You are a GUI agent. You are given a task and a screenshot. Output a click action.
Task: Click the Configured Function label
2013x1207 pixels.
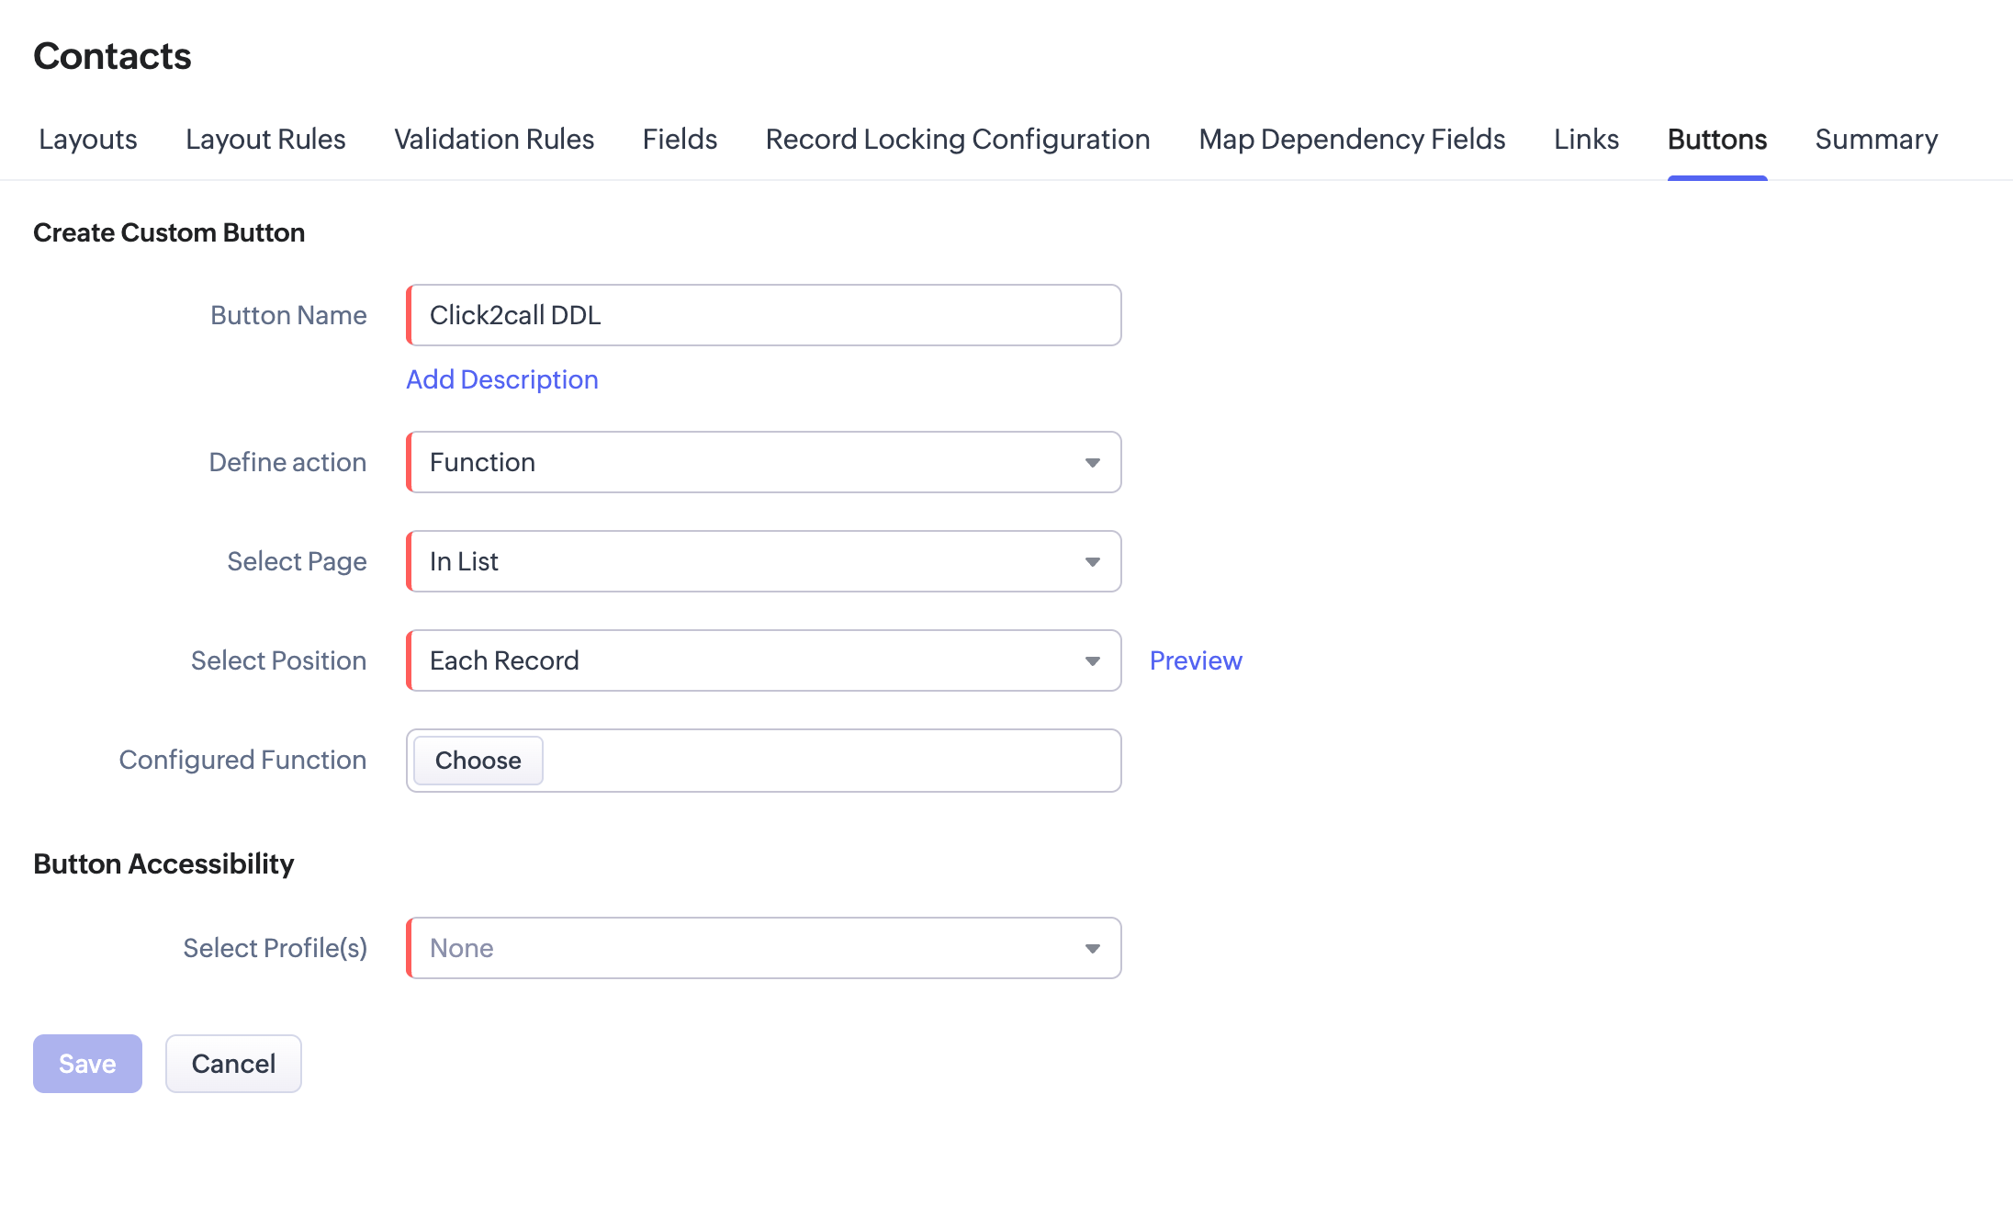tap(242, 760)
